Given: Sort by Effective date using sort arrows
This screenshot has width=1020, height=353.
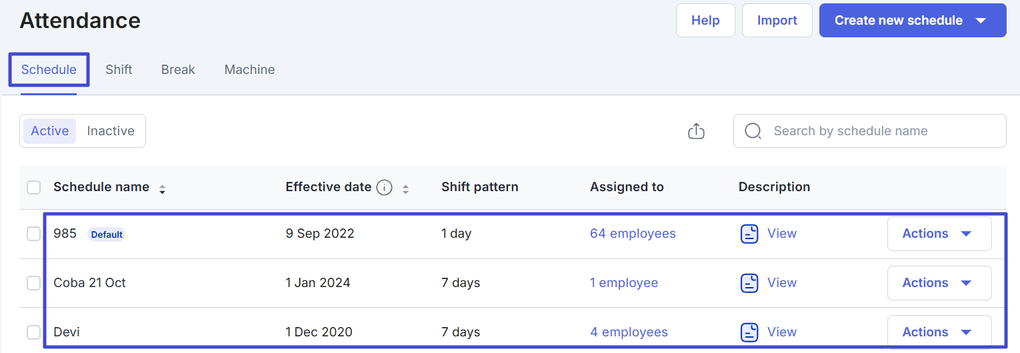Looking at the screenshot, I should 405,189.
